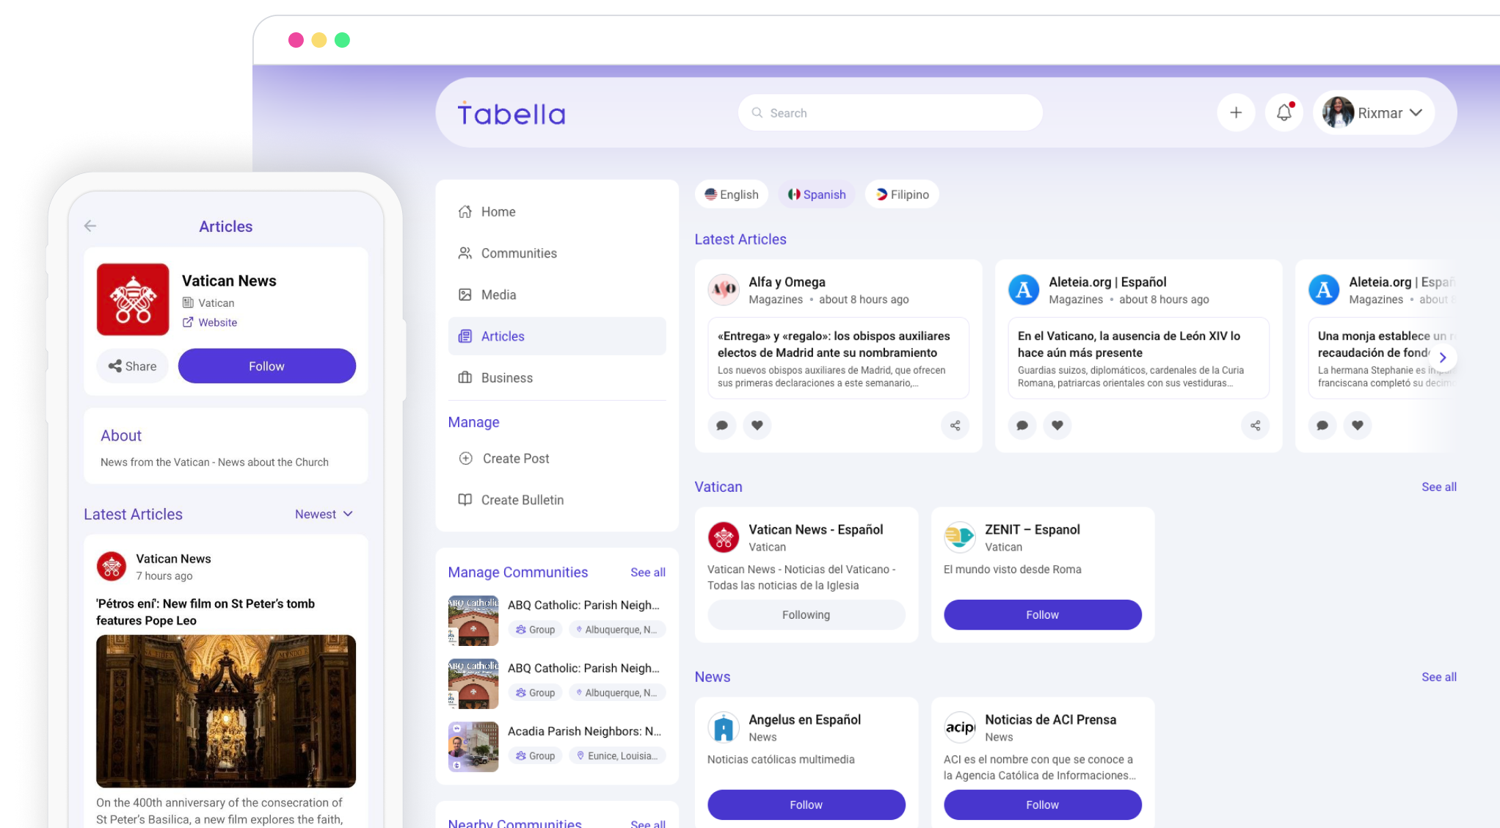1500x828 pixels.
Task: Select the Spanish language filter
Action: [x=817, y=195]
